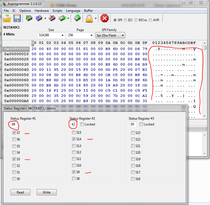210x205 pixels.
Task: Open the Size dropdown
Action: pyautogui.click(x=63, y=35)
